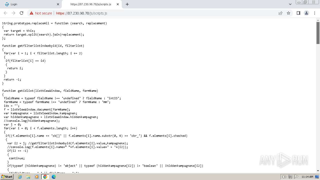The width and height of the screenshot is (320, 180).
Task: Click 'for(var i = 1; i < filterlist.length' line
Action: [43, 53]
